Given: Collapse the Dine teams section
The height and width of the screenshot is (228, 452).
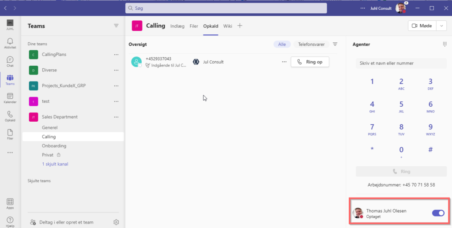Looking at the screenshot, I should coord(38,44).
